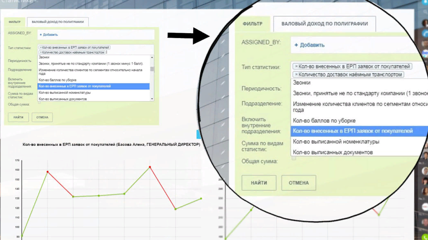Remove the "Количество доставок наёмным транспортом" tag
428x240 pixels.
tap(40, 52)
